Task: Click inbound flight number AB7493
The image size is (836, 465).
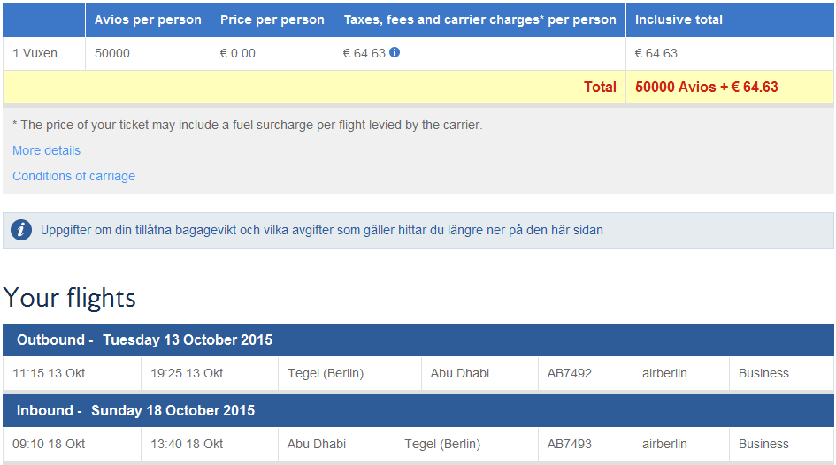Action: (x=570, y=444)
